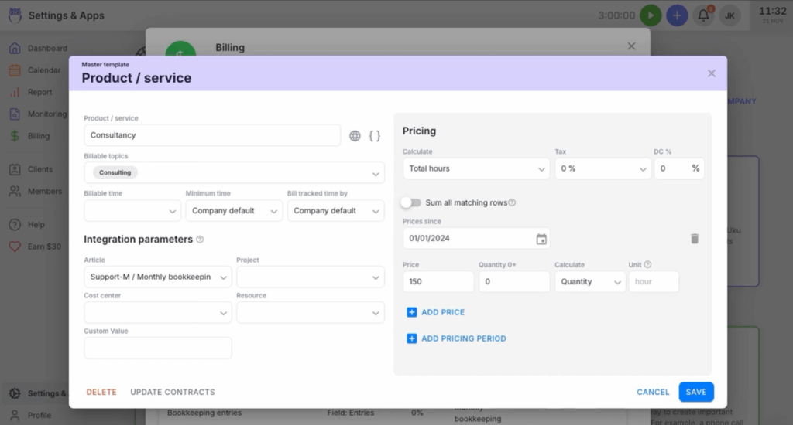793x425 pixels.
Task: Open the Tax percentage dropdown
Action: [602, 168]
